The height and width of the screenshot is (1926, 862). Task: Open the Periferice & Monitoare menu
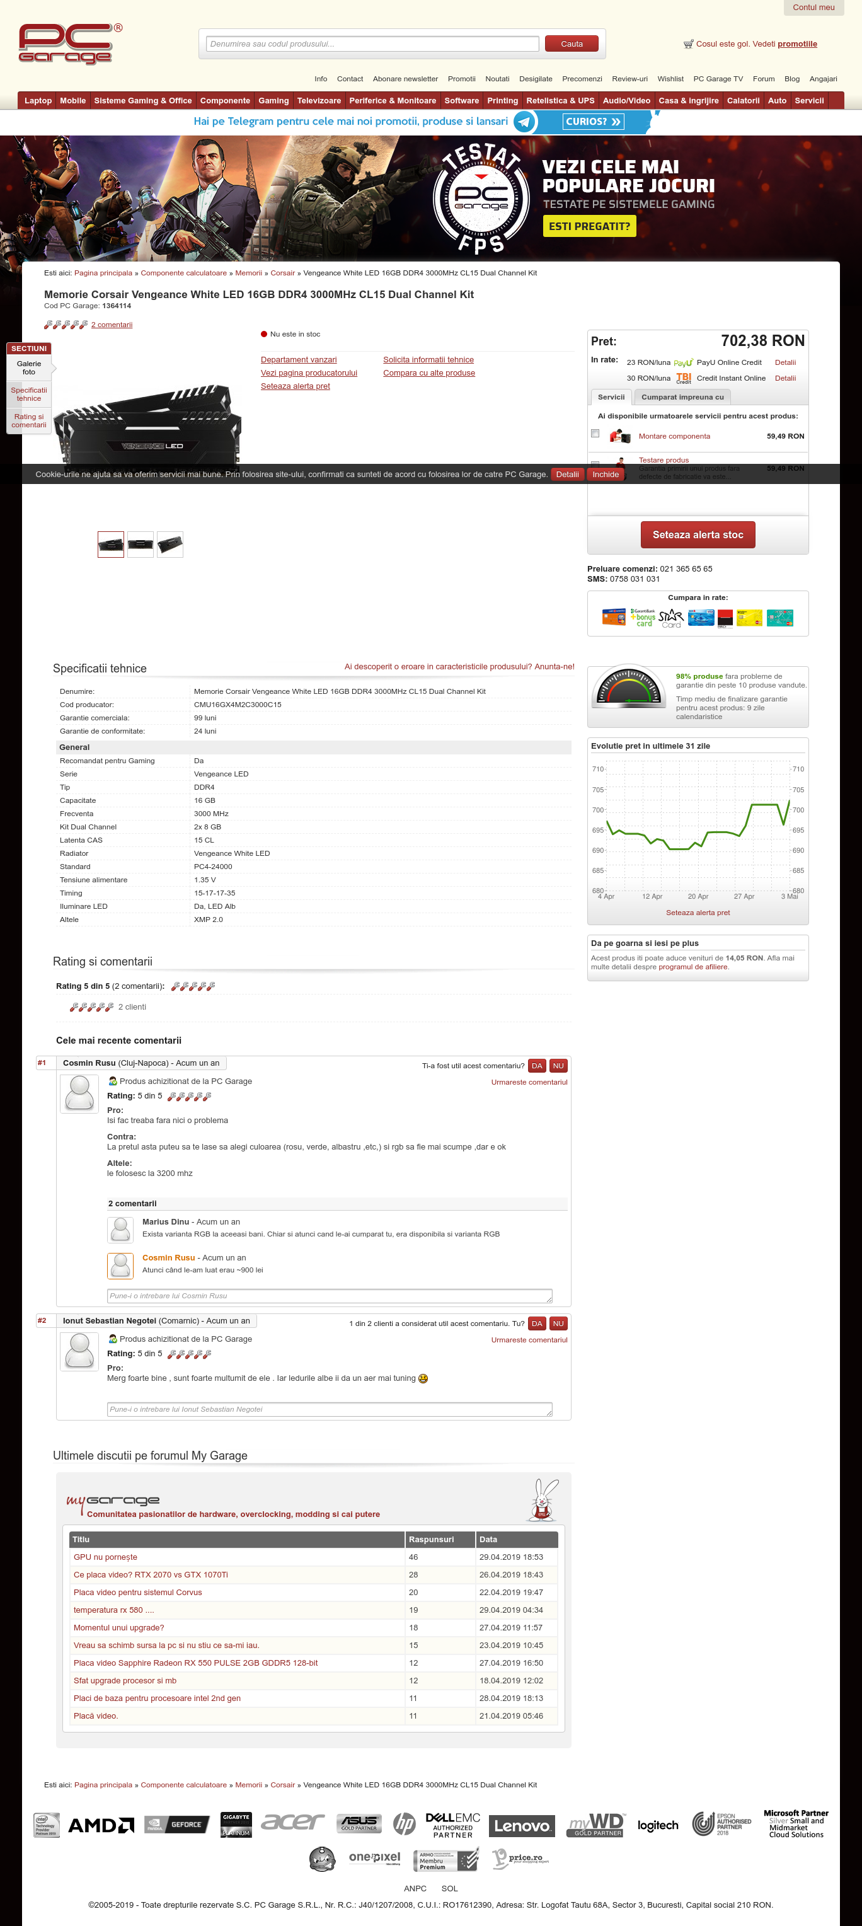click(x=393, y=101)
